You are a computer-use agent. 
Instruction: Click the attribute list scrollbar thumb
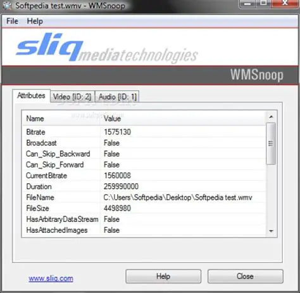point(271,143)
